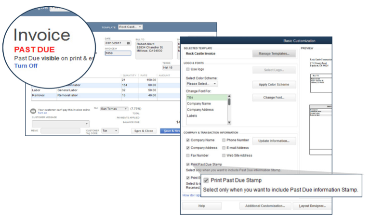Click the Save & Close button

point(144,131)
